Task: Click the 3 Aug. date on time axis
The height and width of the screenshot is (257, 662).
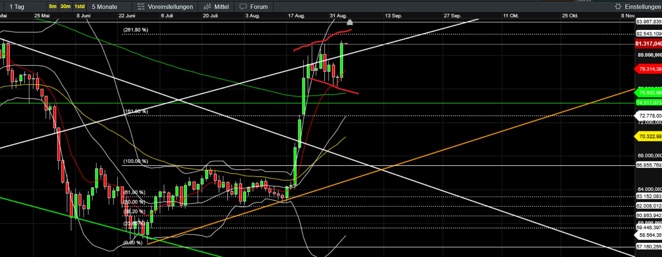Action: (x=253, y=16)
